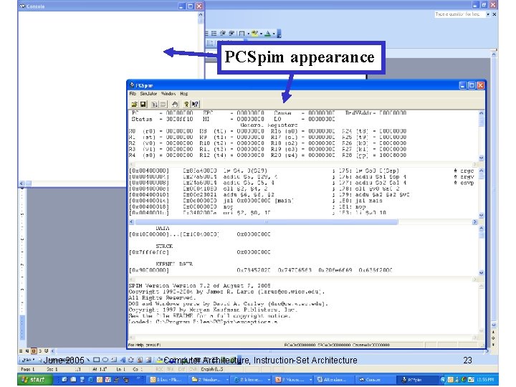Click the Numbering list icon in Word toolbar
The height and width of the screenshot is (387, 516).
click(x=206, y=33)
